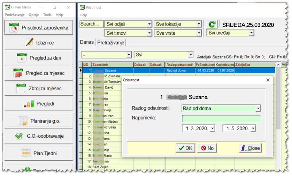292x176 pixels.
Task: Click the green check icon on OK
Action: (x=181, y=148)
